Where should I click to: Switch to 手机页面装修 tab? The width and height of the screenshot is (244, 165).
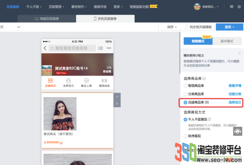[x=105, y=19]
